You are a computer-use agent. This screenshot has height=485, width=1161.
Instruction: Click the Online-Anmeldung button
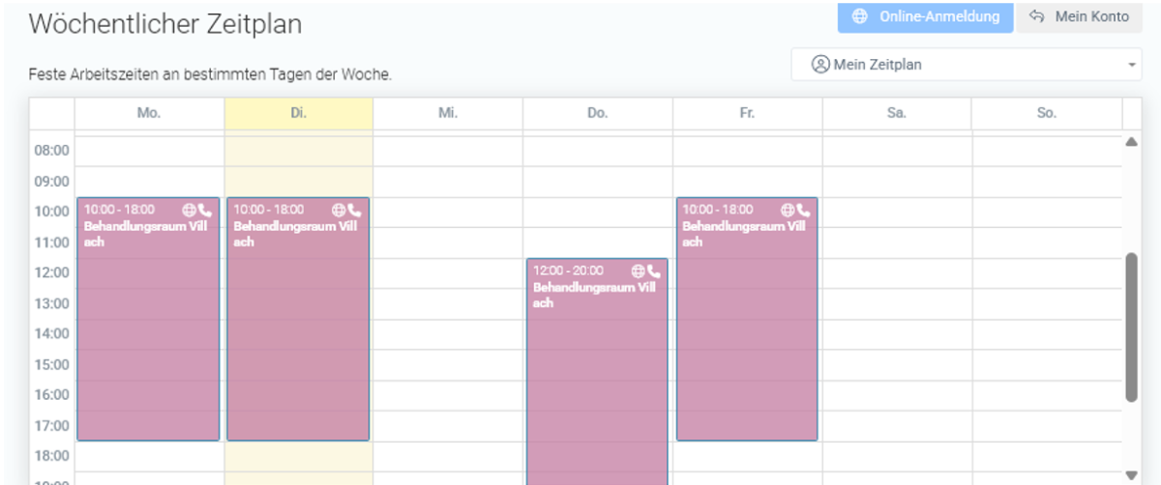click(925, 16)
